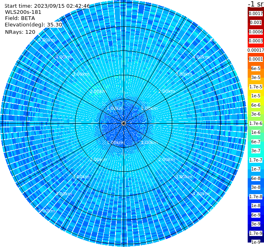
Task: Click the 'Field: BETA' label
Action: 20,18
